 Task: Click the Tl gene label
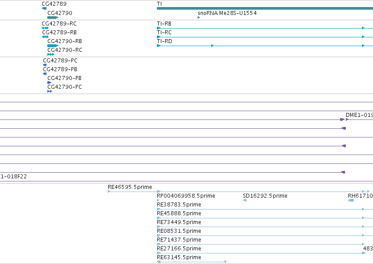tap(159, 4)
